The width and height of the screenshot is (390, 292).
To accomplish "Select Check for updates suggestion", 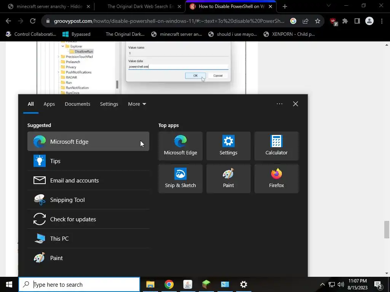I will coord(88,219).
